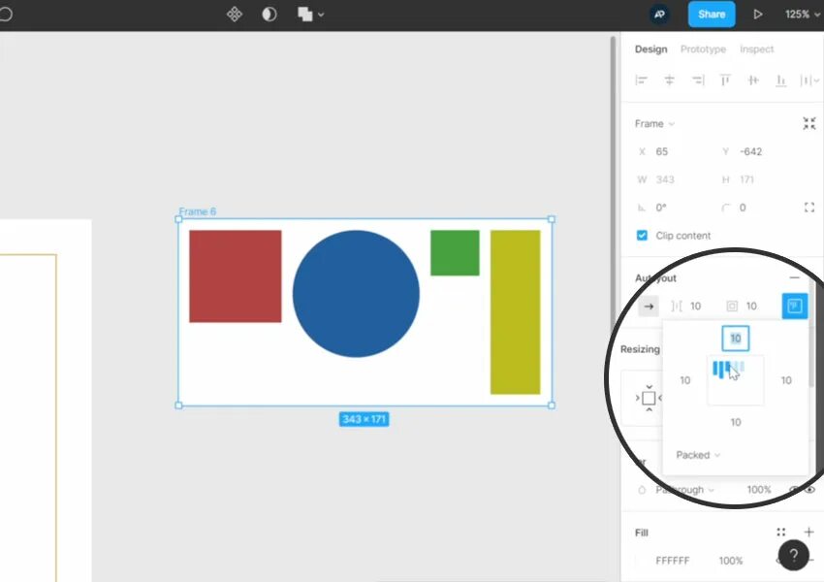Switch to the Design tab
Screen dimensions: 824x582
pos(650,48)
